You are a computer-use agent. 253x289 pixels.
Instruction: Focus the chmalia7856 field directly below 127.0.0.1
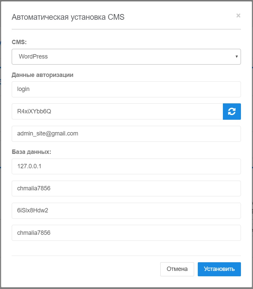126,188
